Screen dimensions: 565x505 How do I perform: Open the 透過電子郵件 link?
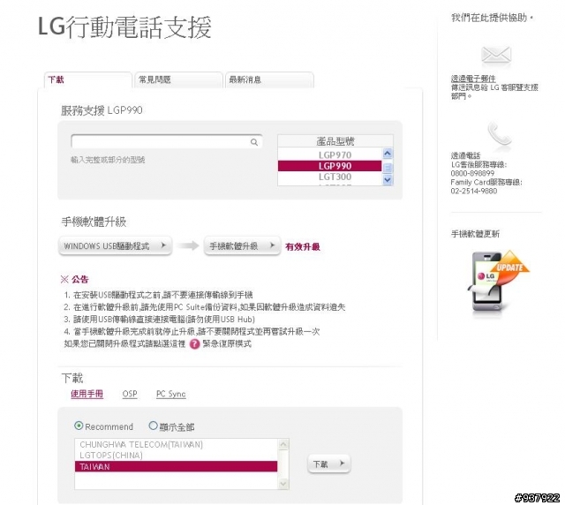473,79
